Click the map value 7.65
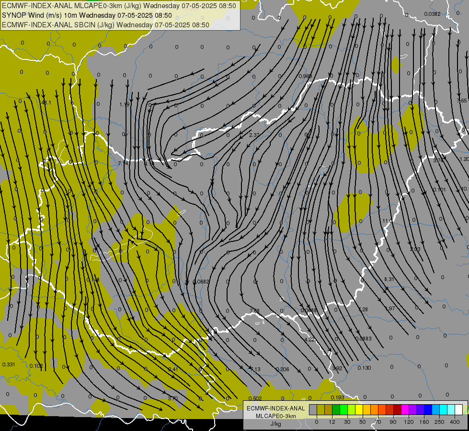The image size is (469, 431). 462,101
